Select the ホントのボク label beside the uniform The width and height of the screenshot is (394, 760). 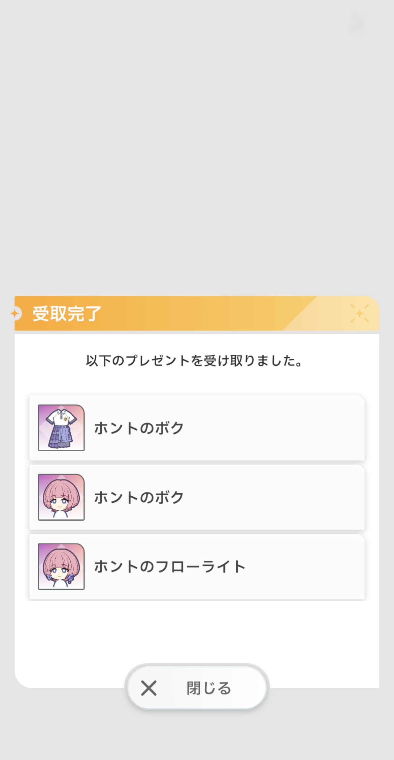(139, 428)
